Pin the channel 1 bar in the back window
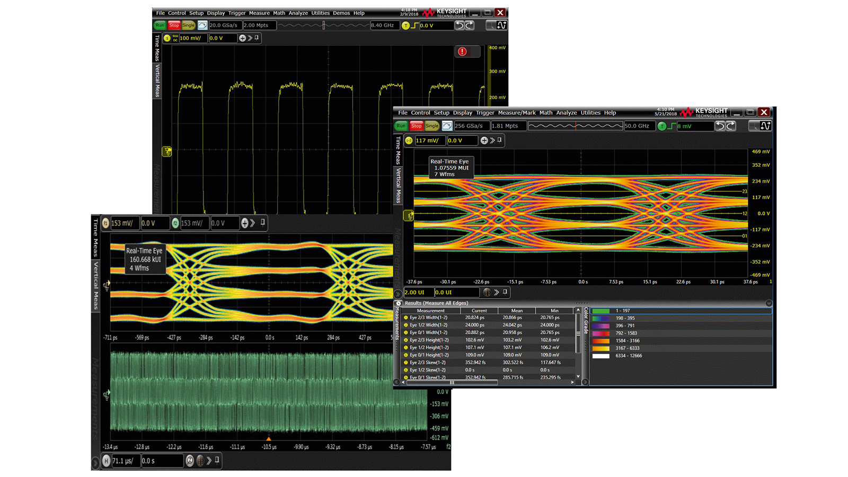This screenshot has width=848, height=477. point(257,38)
